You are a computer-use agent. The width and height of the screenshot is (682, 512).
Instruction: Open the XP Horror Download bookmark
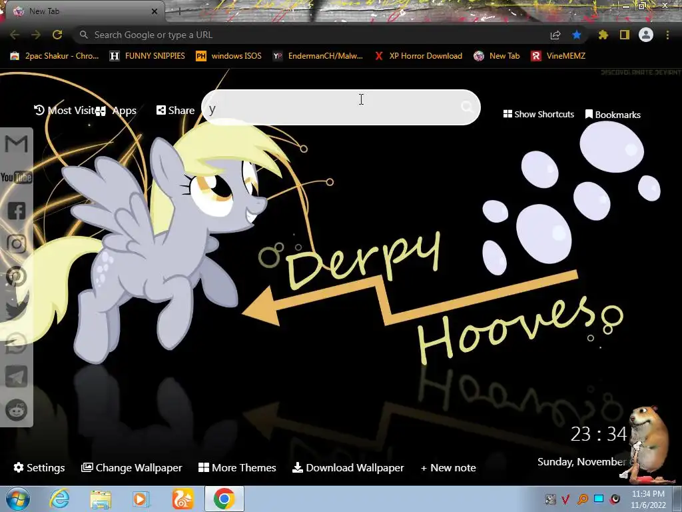coord(418,56)
